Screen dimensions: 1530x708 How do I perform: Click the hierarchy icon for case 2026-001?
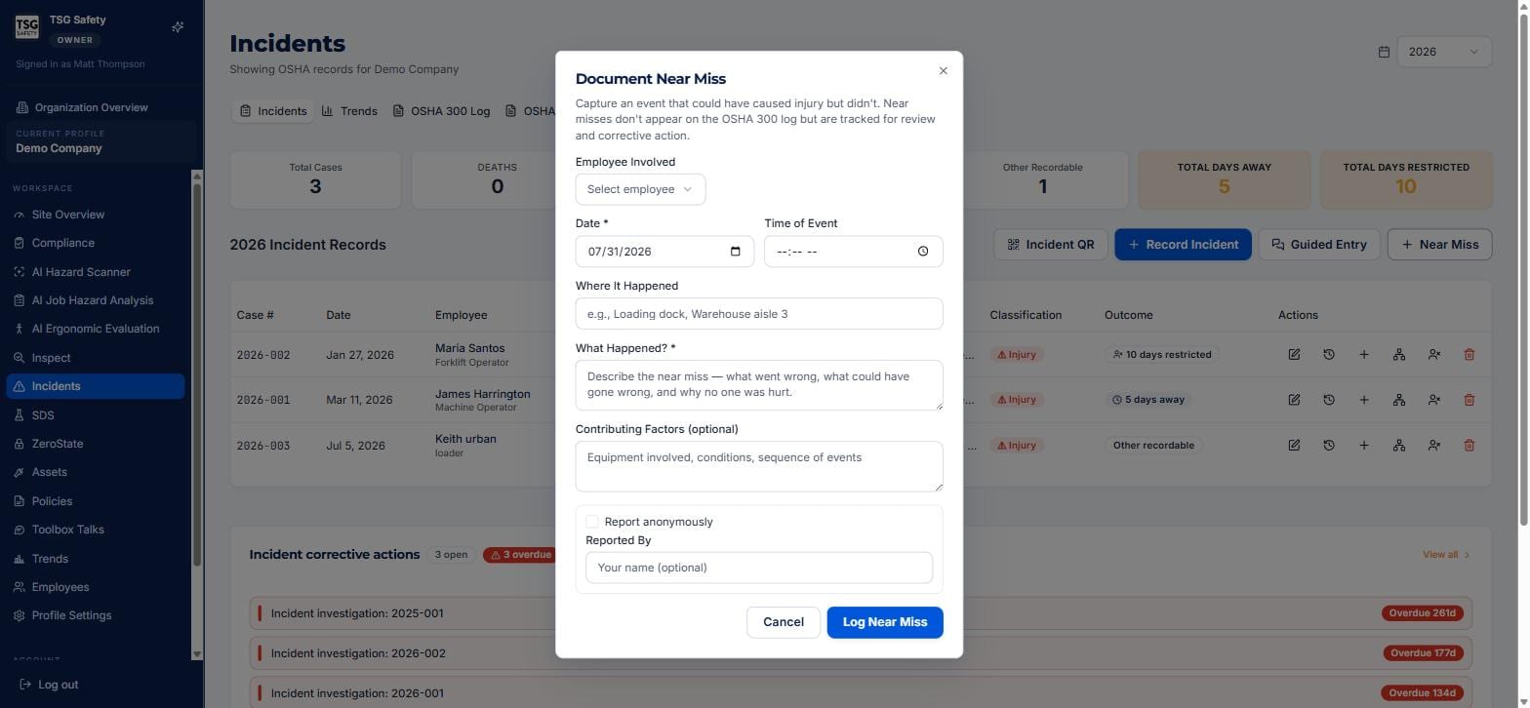(x=1399, y=400)
